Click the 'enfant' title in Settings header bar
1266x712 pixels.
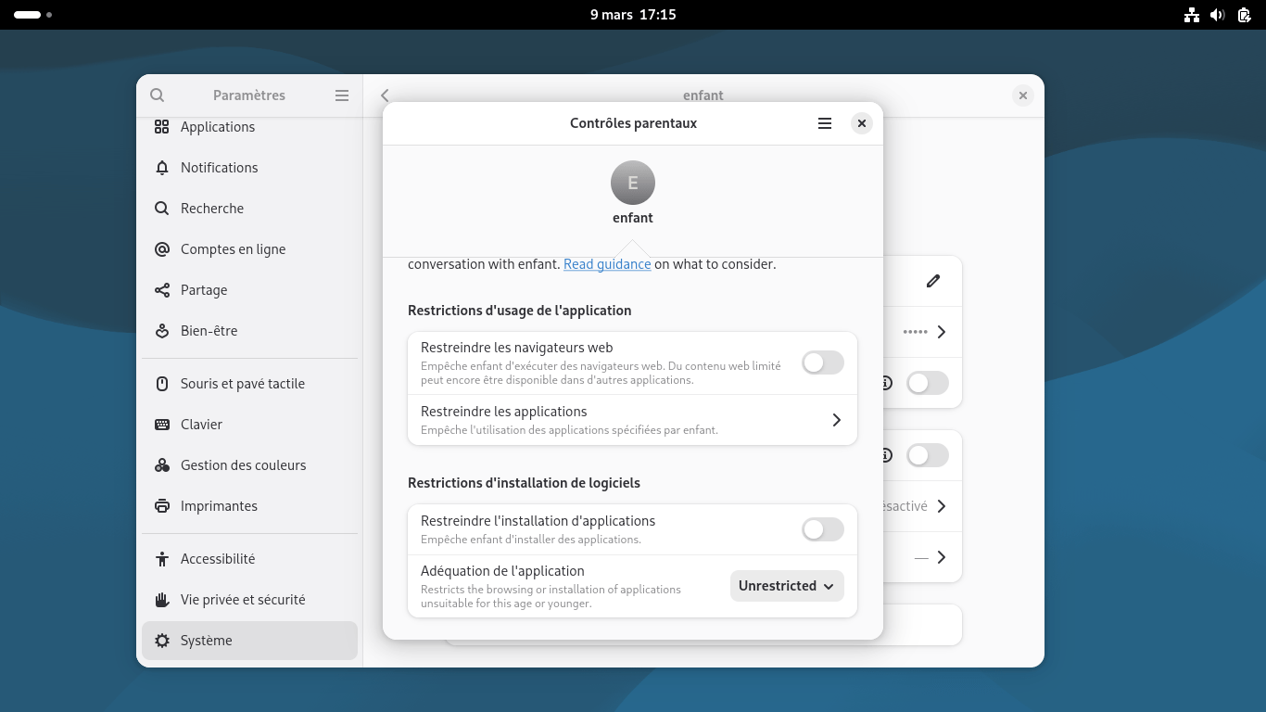click(x=703, y=95)
